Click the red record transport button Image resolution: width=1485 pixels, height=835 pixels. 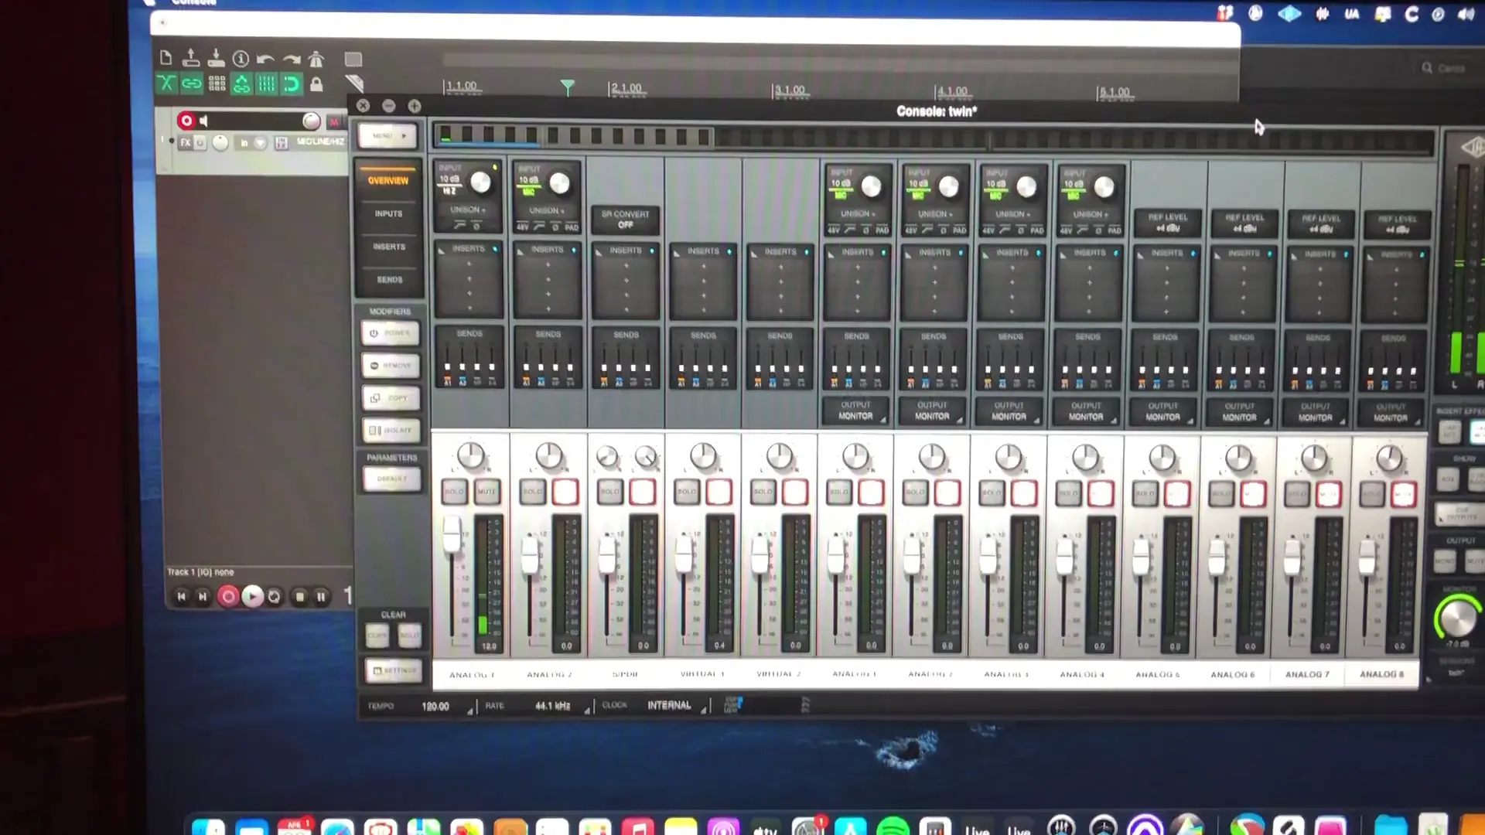coord(227,596)
